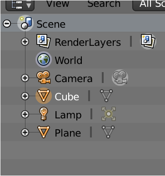Open the View menu
Image resolution: width=165 pixels, height=176 pixels.
coord(58,3)
